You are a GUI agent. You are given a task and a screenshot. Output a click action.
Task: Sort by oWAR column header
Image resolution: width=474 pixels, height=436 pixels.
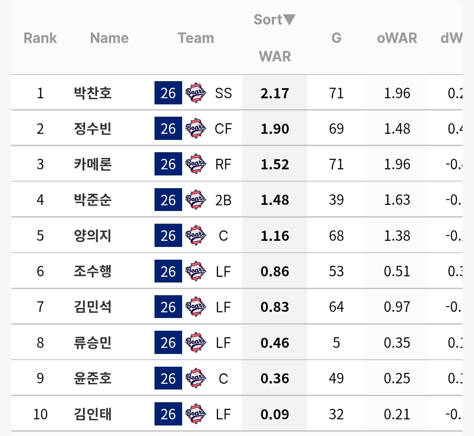coord(397,38)
